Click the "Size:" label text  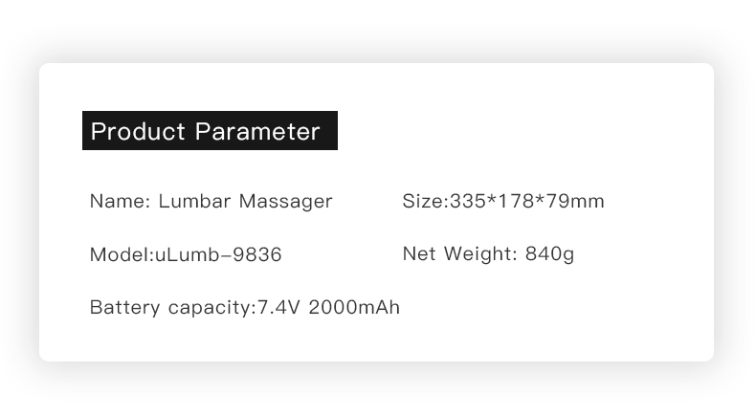(426, 201)
